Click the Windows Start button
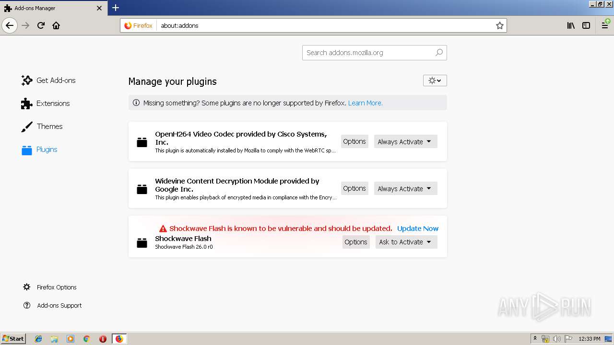The width and height of the screenshot is (614, 345). [x=13, y=338]
